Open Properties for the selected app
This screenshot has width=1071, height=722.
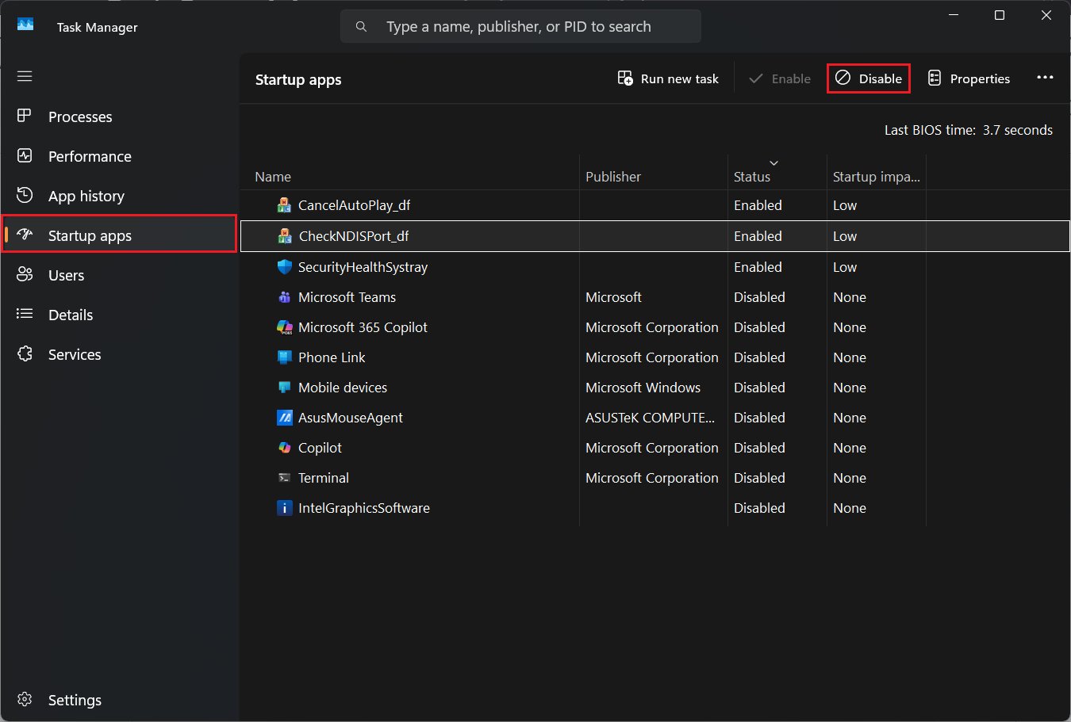point(969,78)
